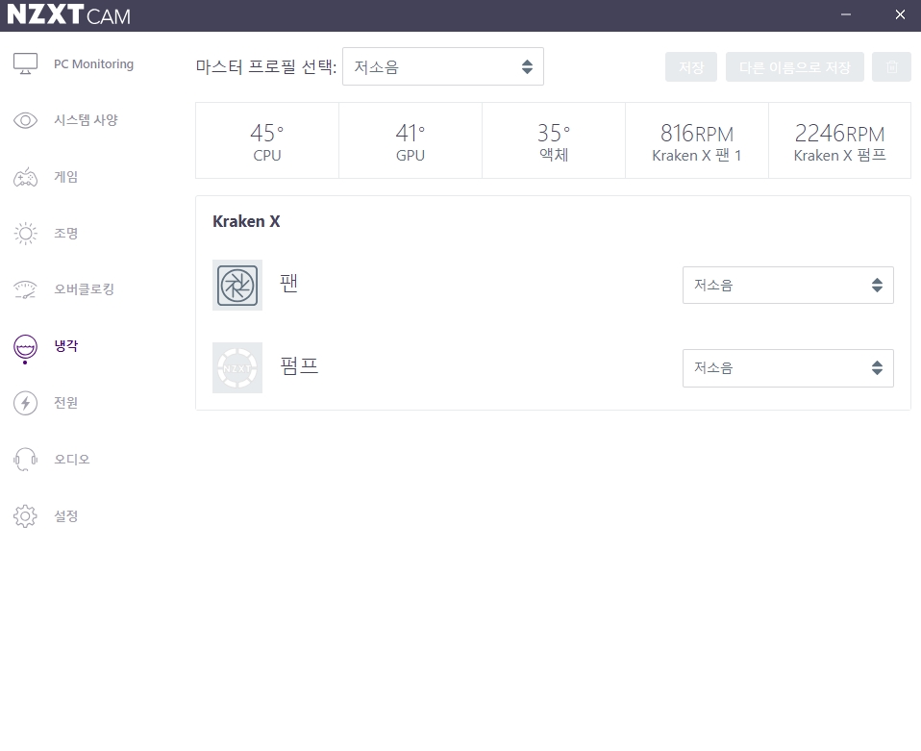The width and height of the screenshot is (921, 751).
Task: Close the NZXT CAM window
Action: (900, 14)
